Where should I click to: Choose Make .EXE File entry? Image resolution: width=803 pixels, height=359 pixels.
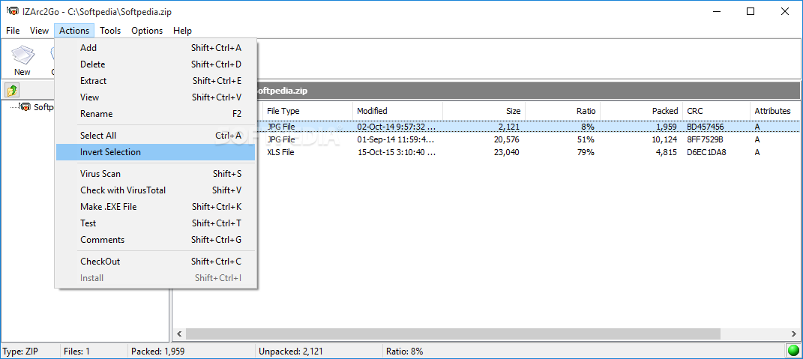coord(156,207)
